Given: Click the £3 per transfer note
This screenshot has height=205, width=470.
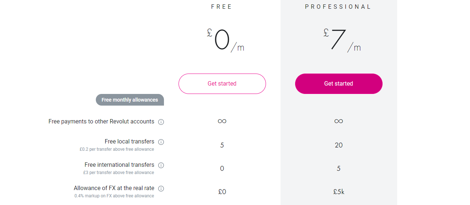Looking at the screenshot, I should coord(118,173).
